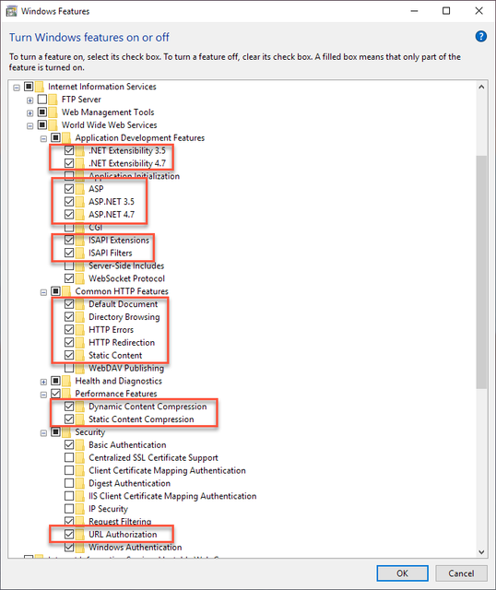Viewport: 496px width, 590px height.
Task: Toggle the ASP.NET 3.5 checkbox
Action: coord(69,202)
